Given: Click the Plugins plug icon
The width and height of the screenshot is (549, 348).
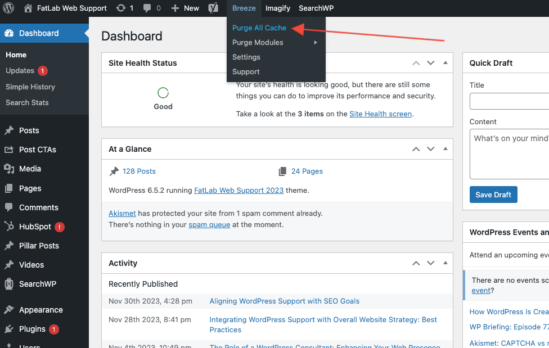Looking at the screenshot, I should [x=10, y=329].
